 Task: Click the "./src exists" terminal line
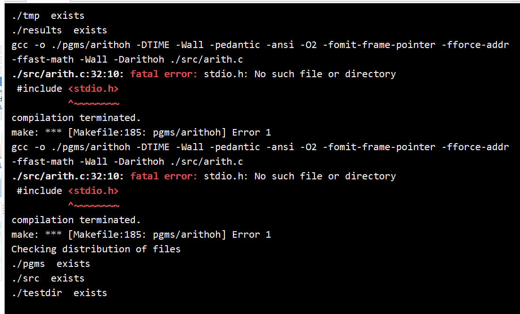(48, 278)
